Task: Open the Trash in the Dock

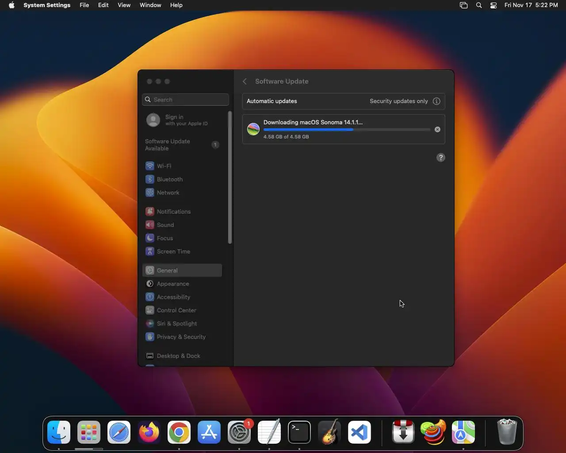Action: coord(507,432)
